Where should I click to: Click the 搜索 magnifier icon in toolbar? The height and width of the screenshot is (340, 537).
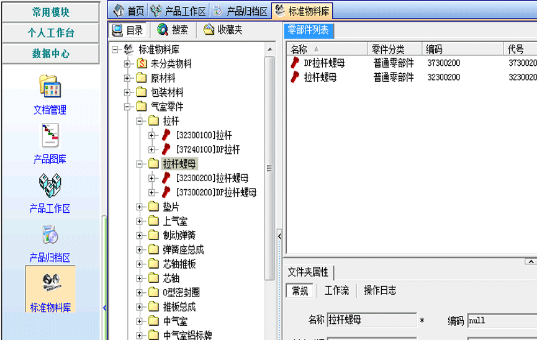click(163, 29)
